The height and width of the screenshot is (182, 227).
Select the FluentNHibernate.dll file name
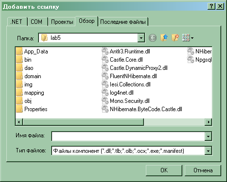(133, 76)
